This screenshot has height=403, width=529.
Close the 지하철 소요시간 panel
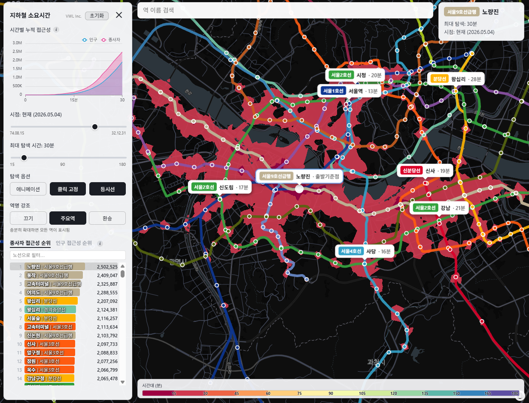(119, 15)
